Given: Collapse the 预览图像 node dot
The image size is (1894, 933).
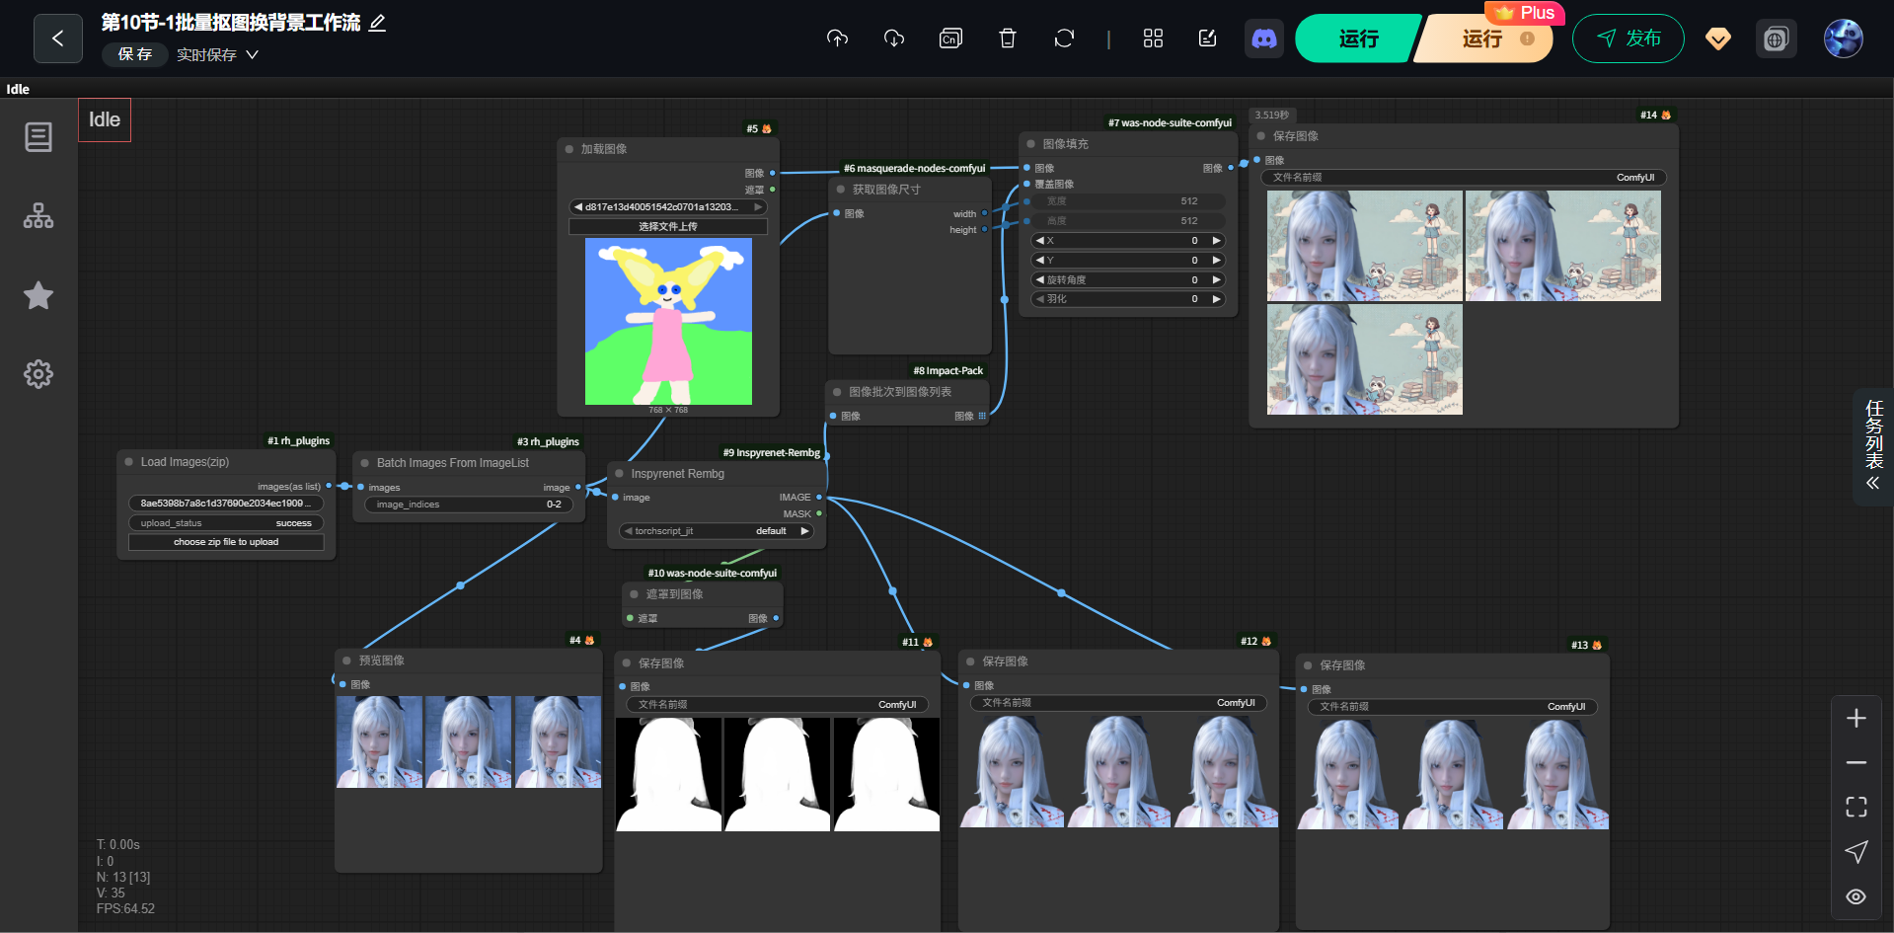Looking at the screenshot, I should pyautogui.click(x=347, y=661).
